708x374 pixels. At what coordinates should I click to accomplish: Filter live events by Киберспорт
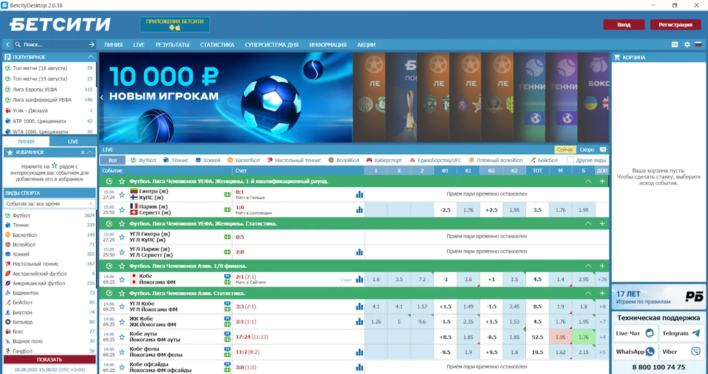point(385,160)
